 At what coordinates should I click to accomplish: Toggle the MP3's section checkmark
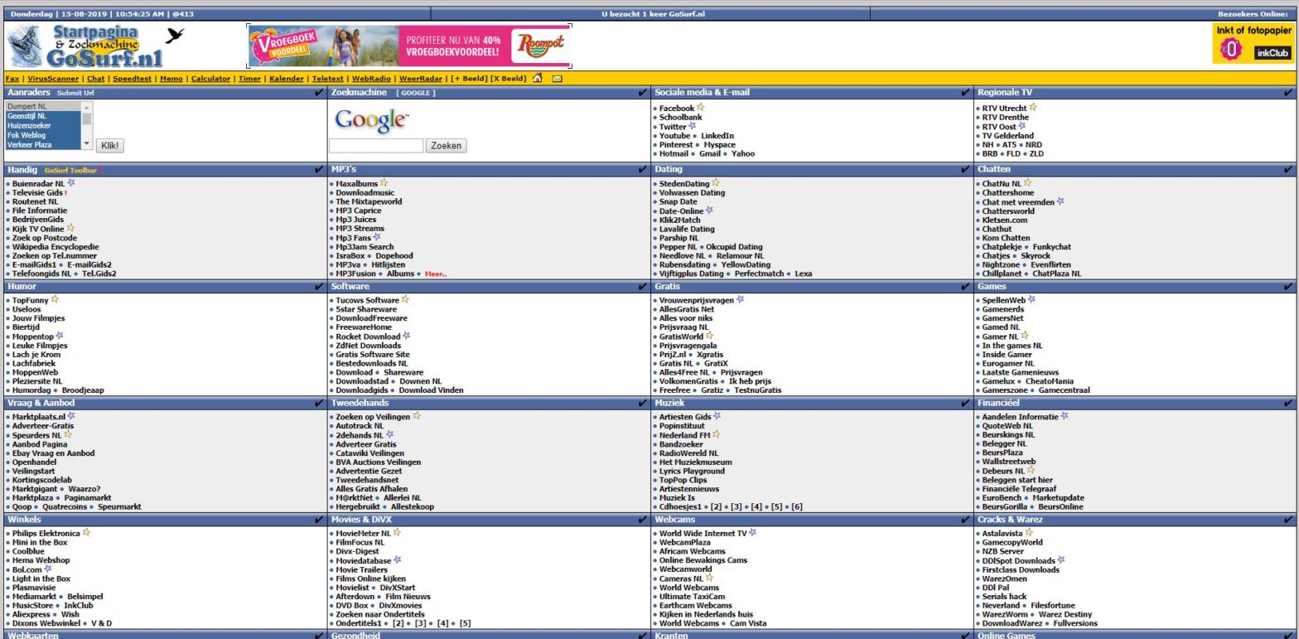[643, 170]
